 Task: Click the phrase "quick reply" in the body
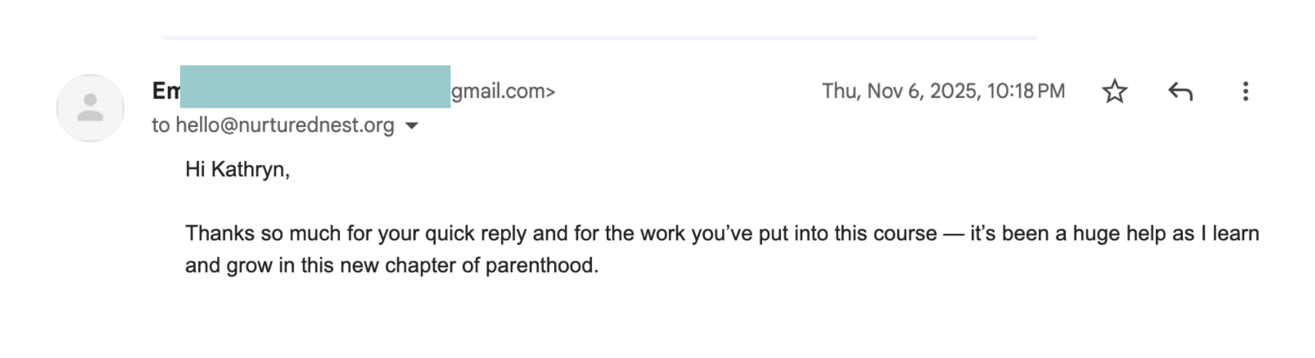point(475,233)
